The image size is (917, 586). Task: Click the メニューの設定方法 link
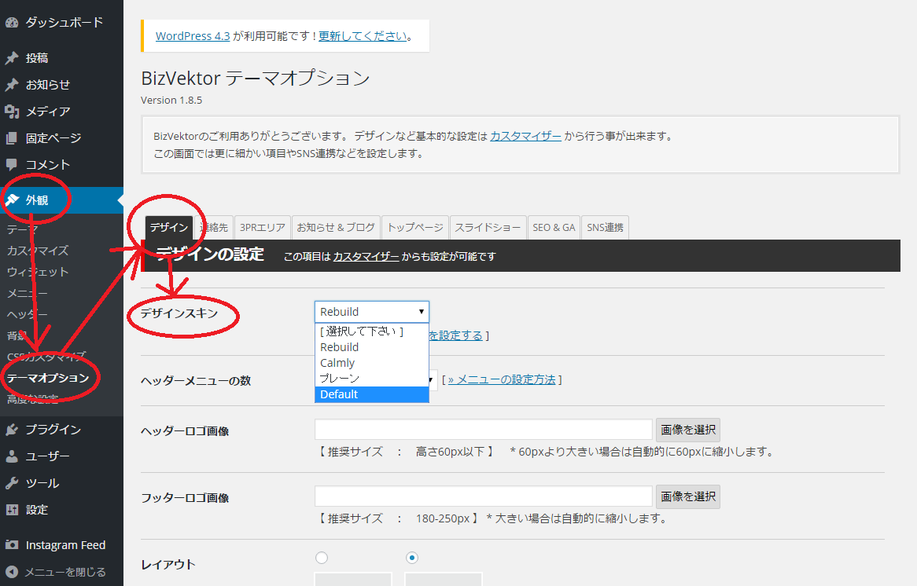click(x=502, y=379)
